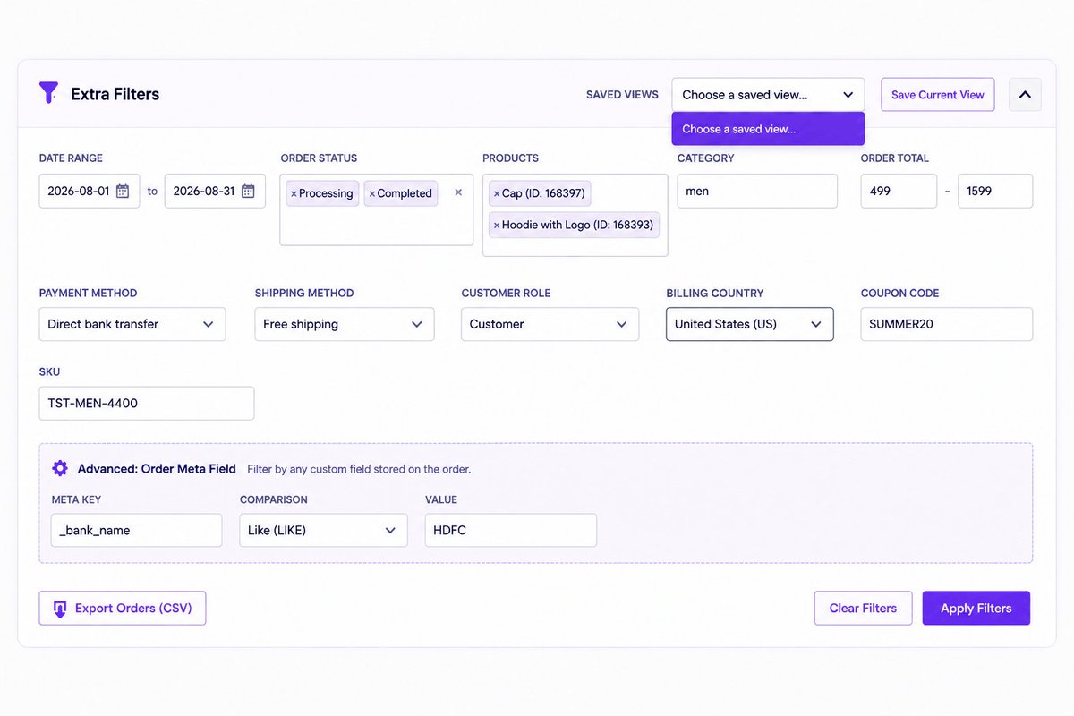
Task: Click the download icon in Export Orders button
Action: tap(60, 609)
